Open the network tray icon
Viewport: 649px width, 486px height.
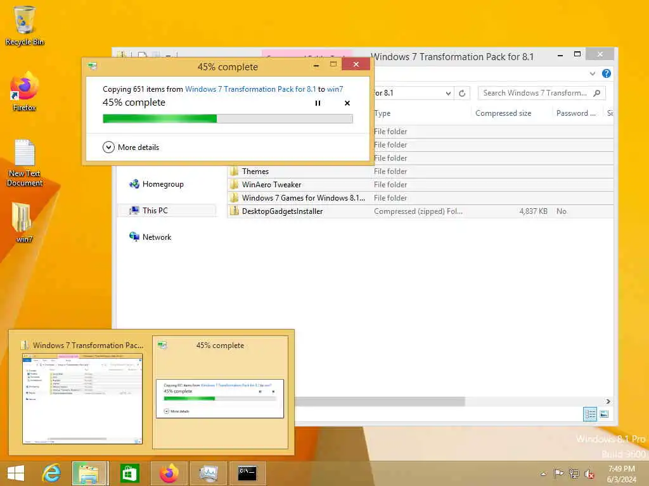[x=574, y=473]
